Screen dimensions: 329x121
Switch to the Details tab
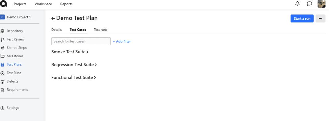click(56, 30)
